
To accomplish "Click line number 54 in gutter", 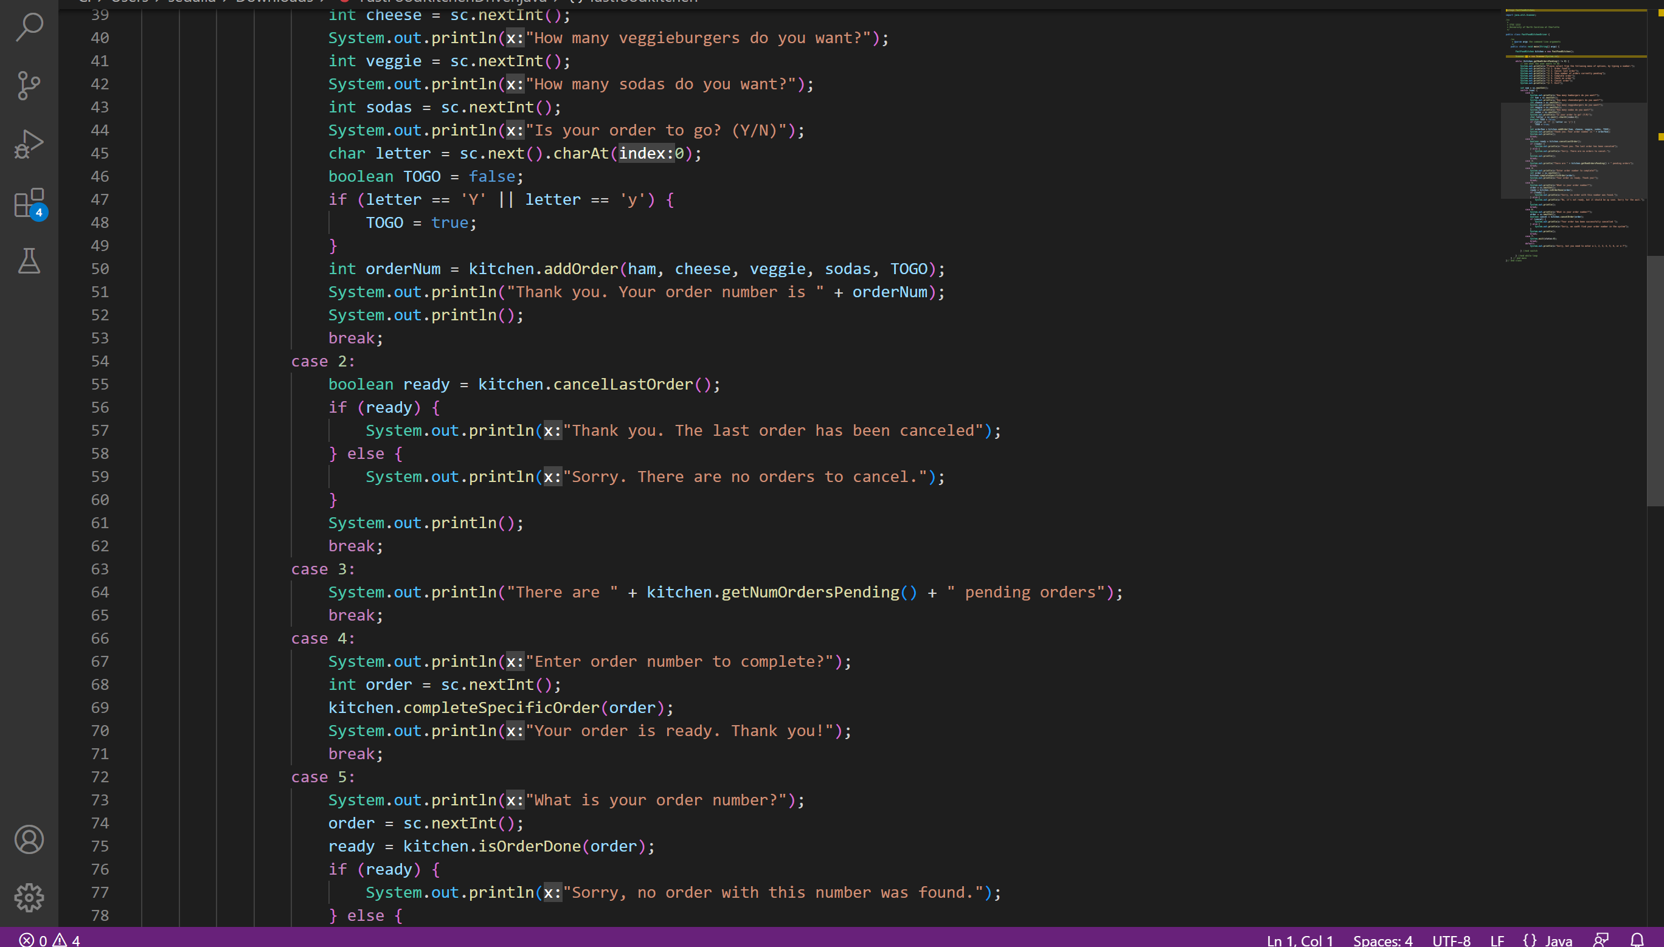I will click(100, 361).
